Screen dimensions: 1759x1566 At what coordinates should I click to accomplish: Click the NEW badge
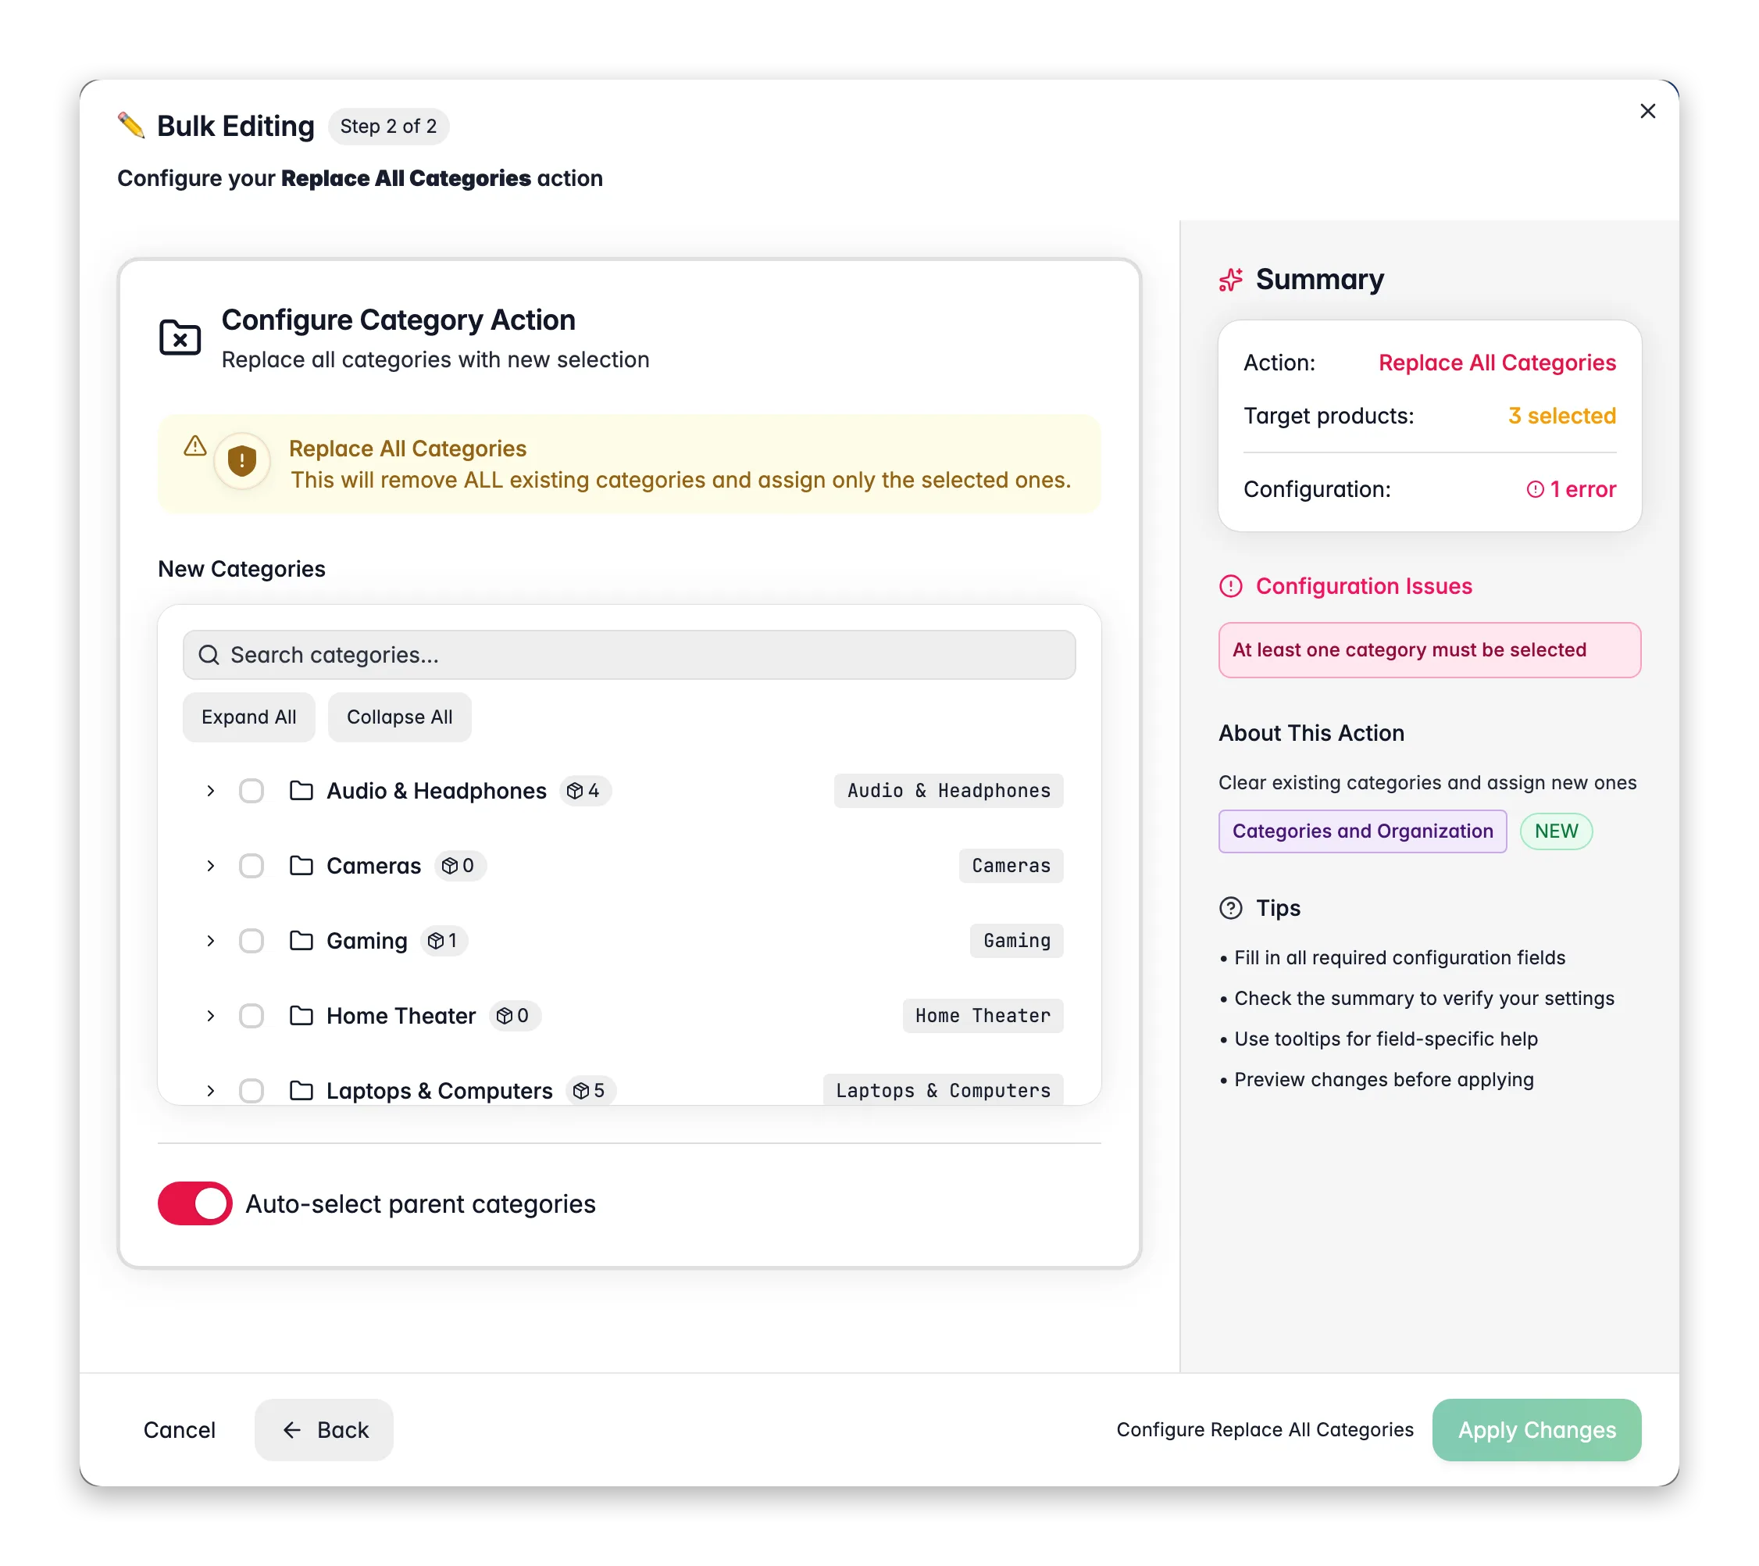click(x=1556, y=831)
